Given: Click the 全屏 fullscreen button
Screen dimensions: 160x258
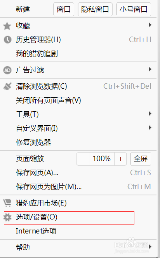Looking at the screenshot, I should click(x=141, y=159).
